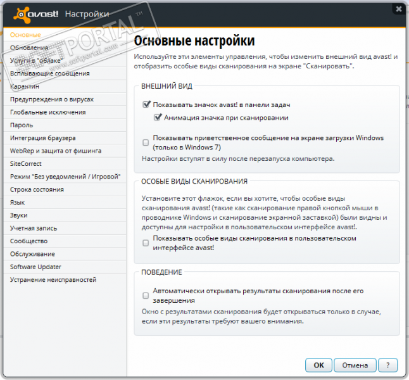Open 'Режим "Без уведомлений / Игровой"' section
Viewport: 409px width, 380px height.
point(65,177)
